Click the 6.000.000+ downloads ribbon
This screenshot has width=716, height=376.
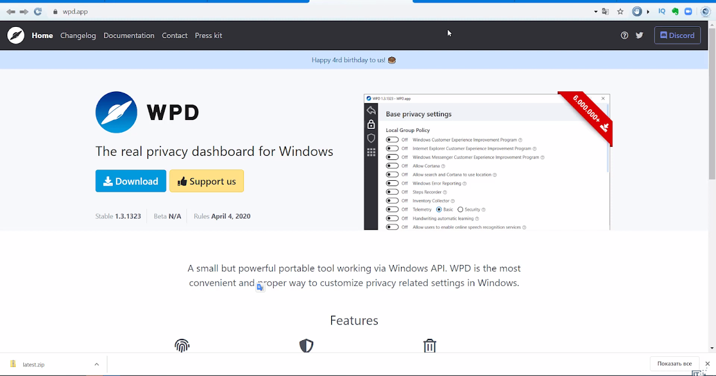click(587, 117)
